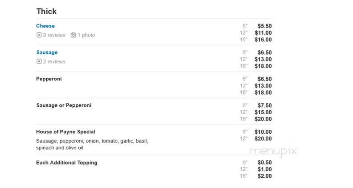The width and height of the screenshot is (353, 188).
Task: Click Each Additional Topping item name
Action: pyautogui.click(x=67, y=163)
